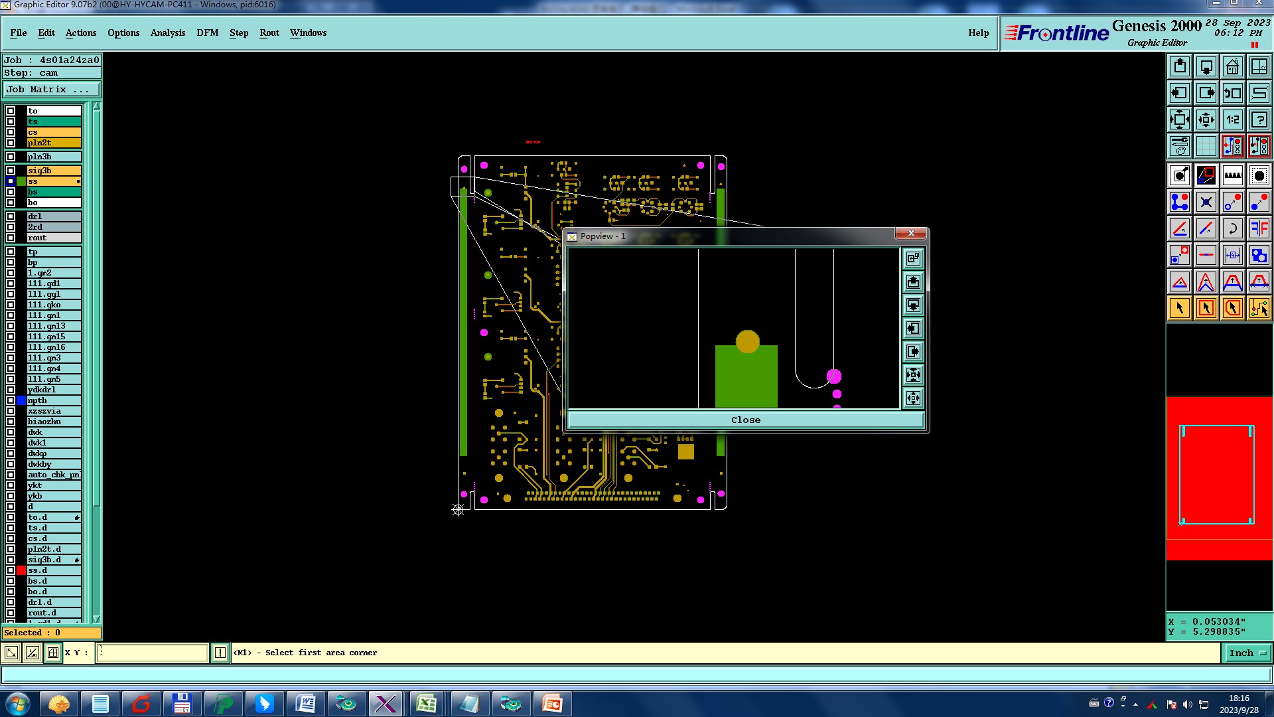
Task: Click the X Y coordinate input field
Action: tap(153, 653)
